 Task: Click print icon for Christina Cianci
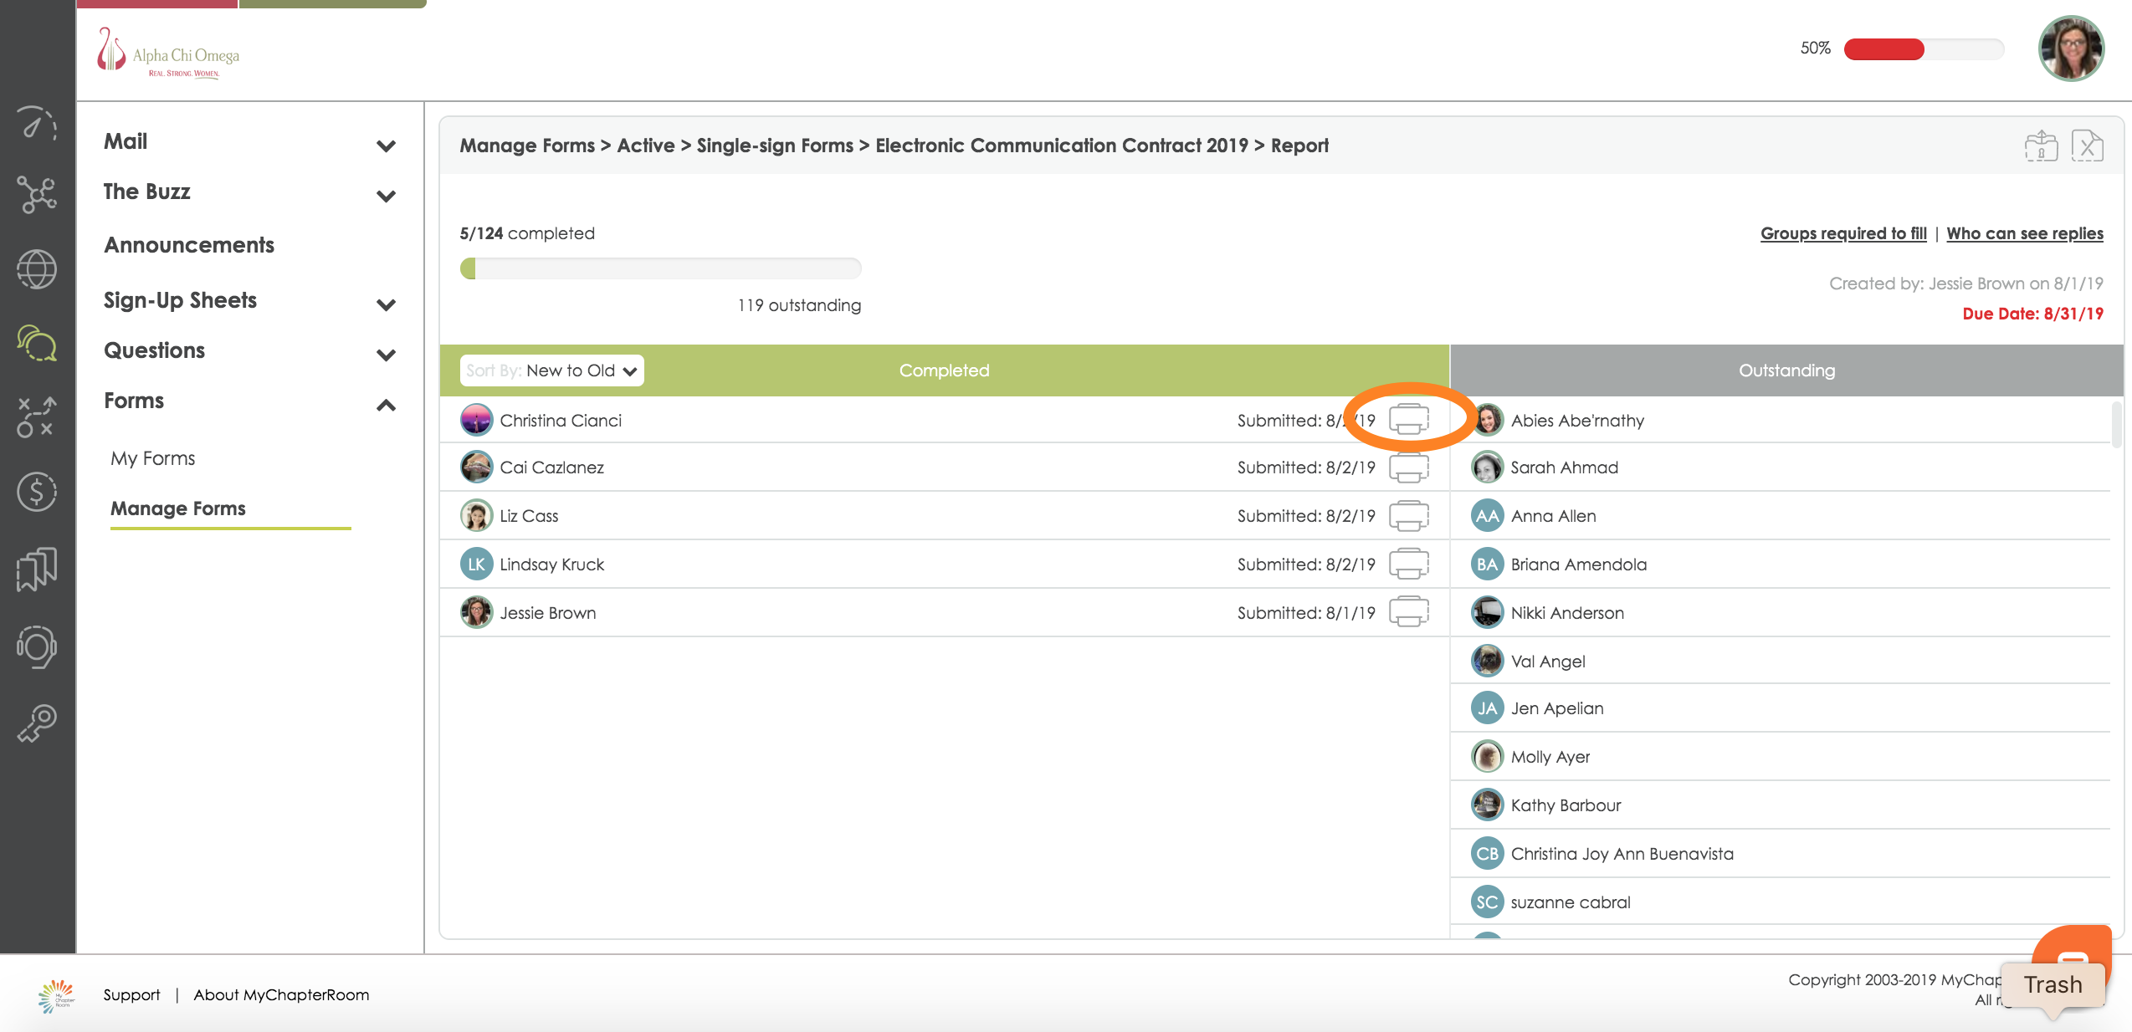tap(1408, 419)
